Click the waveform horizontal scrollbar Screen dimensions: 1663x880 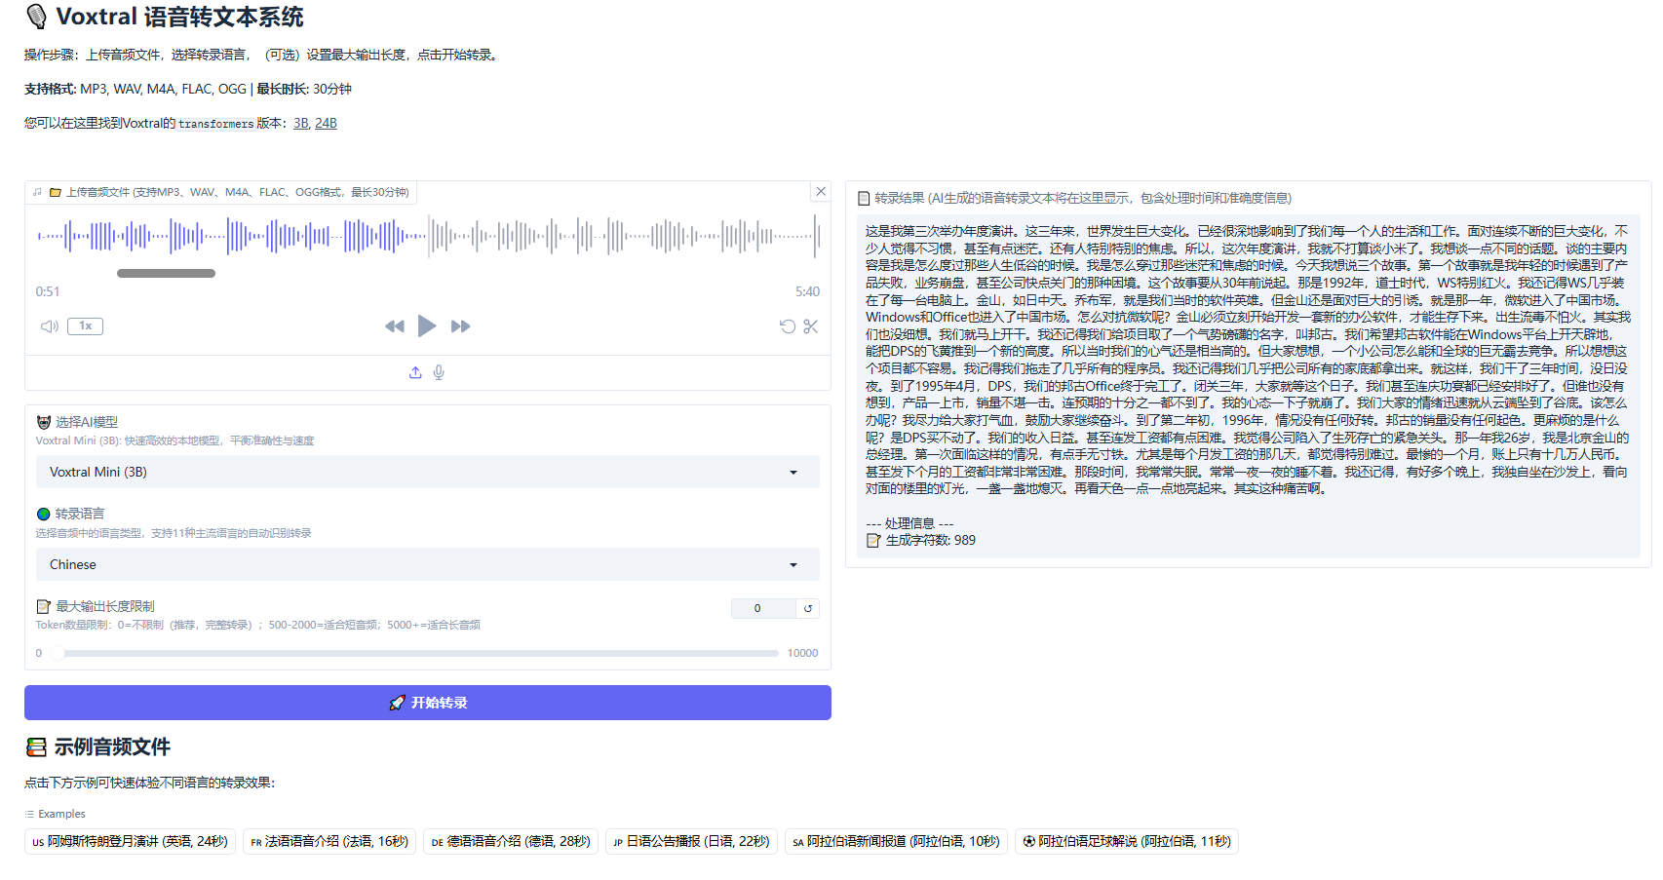166,274
